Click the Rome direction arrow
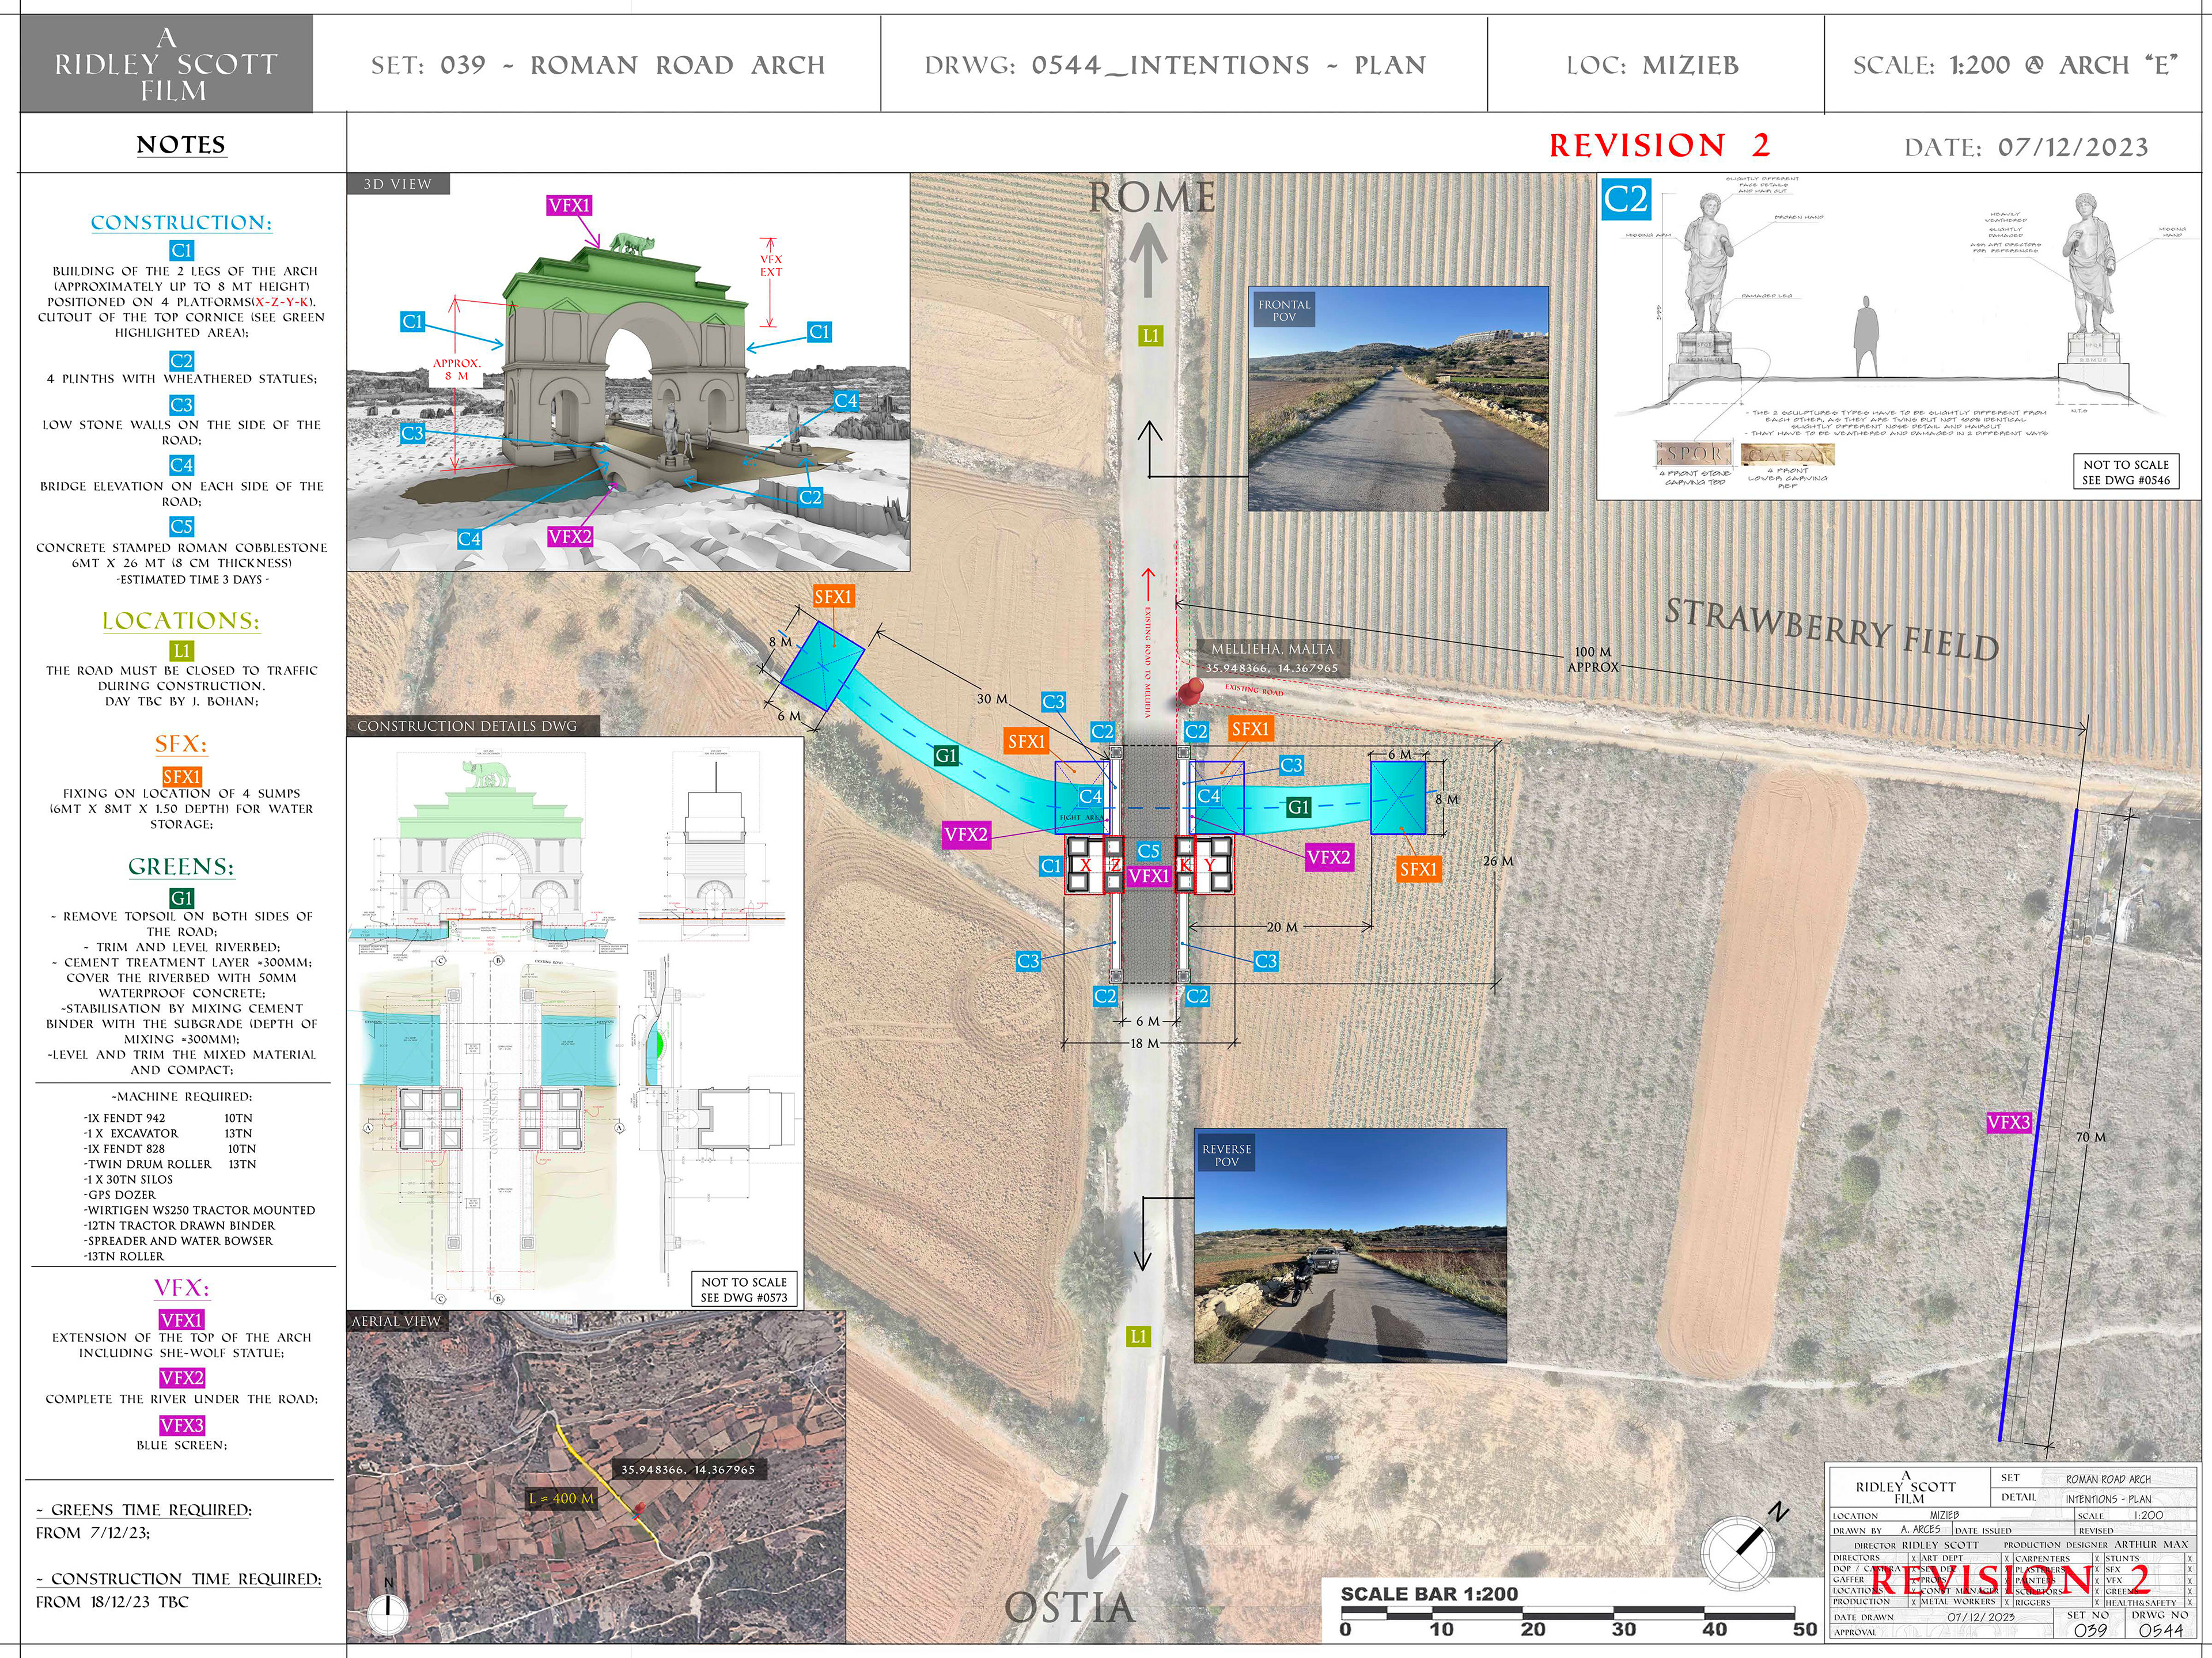Image resolution: width=2212 pixels, height=1658 pixels. pyautogui.click(x=1149, y=258)
